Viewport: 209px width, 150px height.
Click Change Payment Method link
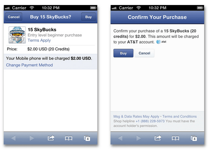(29, 65)
